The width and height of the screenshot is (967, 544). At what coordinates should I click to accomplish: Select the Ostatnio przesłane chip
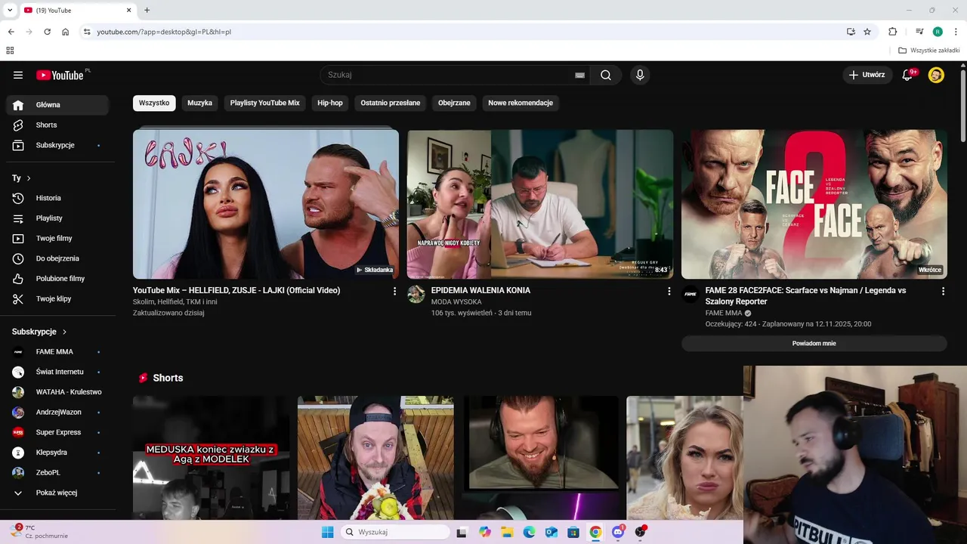[391, 103]
